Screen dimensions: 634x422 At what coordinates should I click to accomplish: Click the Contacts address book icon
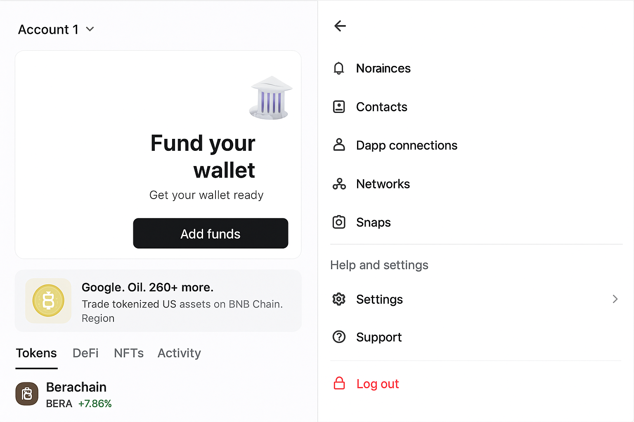(x=339, y=107)
